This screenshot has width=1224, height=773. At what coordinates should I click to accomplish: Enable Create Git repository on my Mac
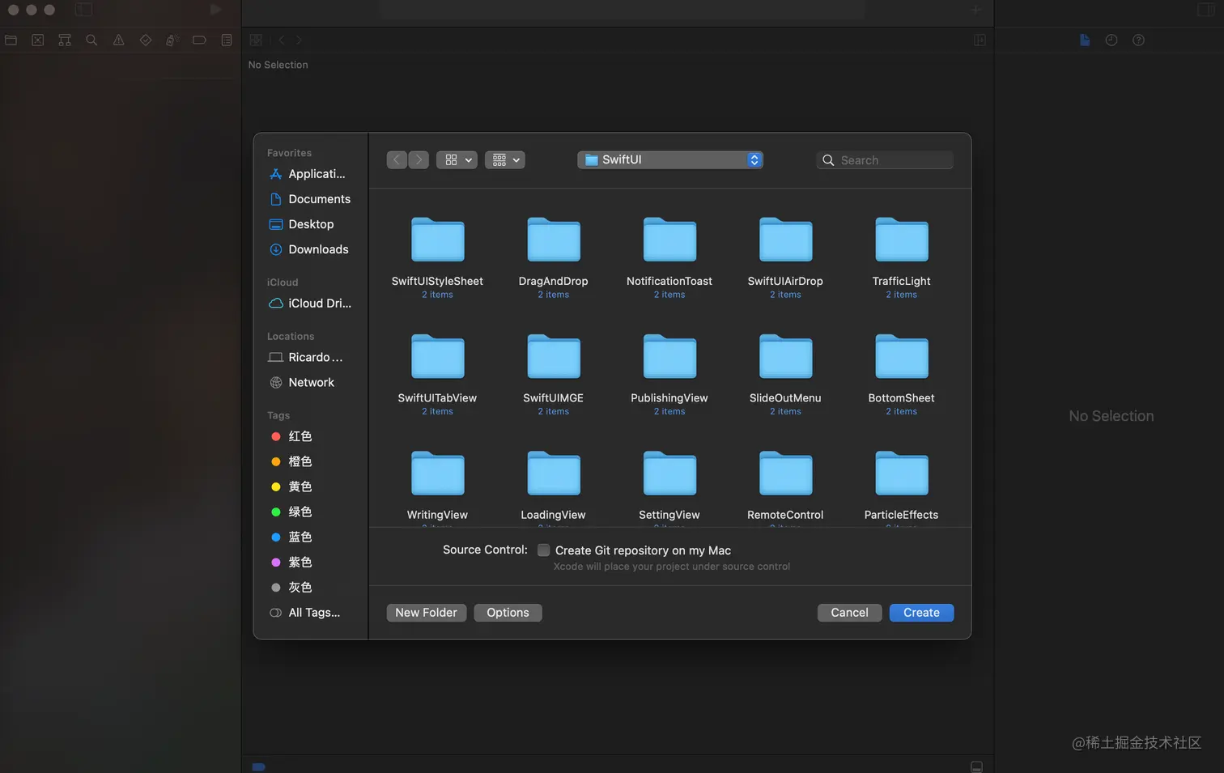(544, 550)
